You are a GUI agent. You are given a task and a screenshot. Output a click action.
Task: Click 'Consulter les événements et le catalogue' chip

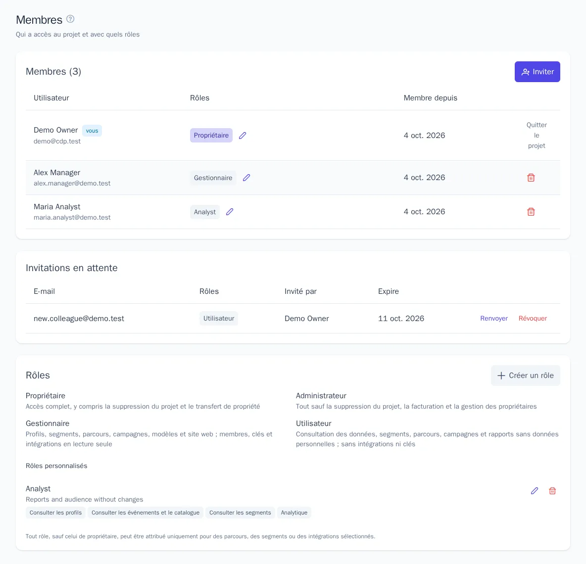coord(146,513)
